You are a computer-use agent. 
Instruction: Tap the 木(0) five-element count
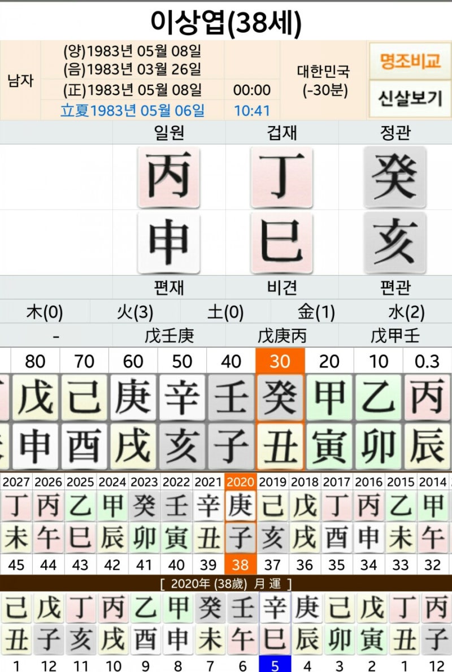(45, 312)
